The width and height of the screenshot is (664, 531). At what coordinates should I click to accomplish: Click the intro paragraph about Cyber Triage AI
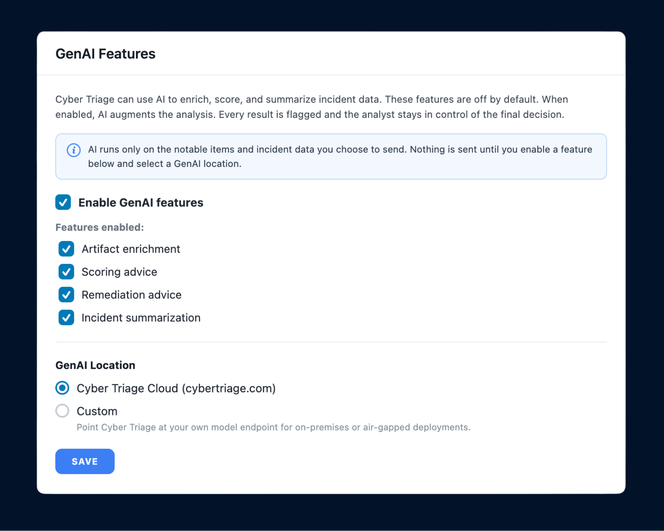[312, 107]
